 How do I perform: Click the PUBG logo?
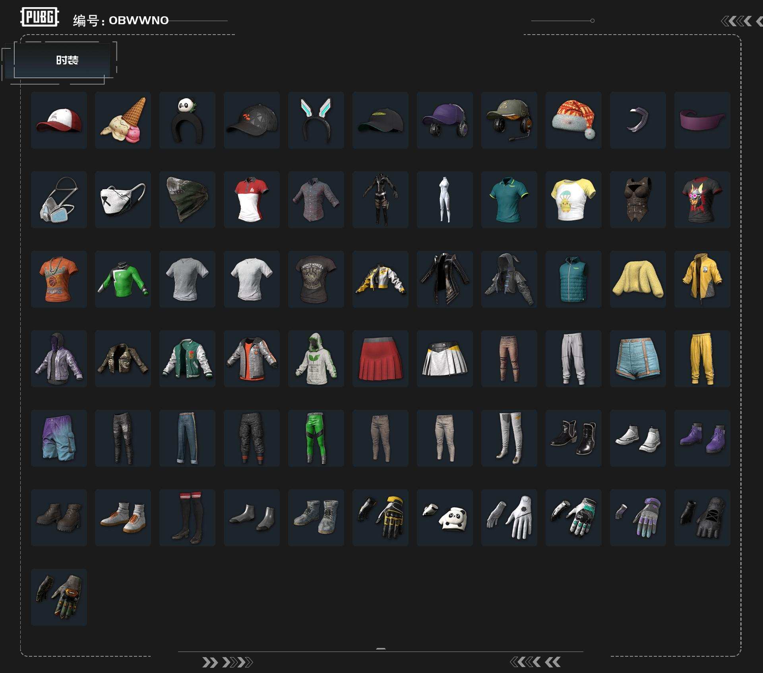40,17
